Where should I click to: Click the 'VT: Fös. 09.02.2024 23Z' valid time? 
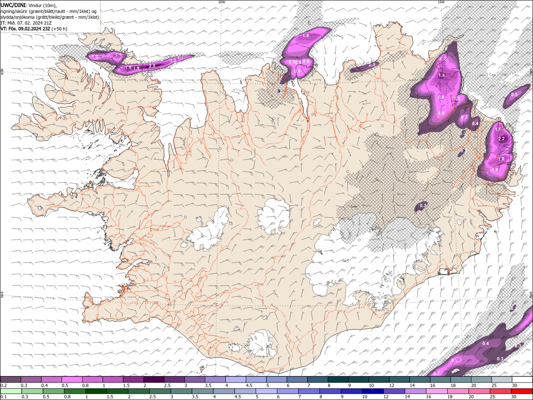click(25, 29)
